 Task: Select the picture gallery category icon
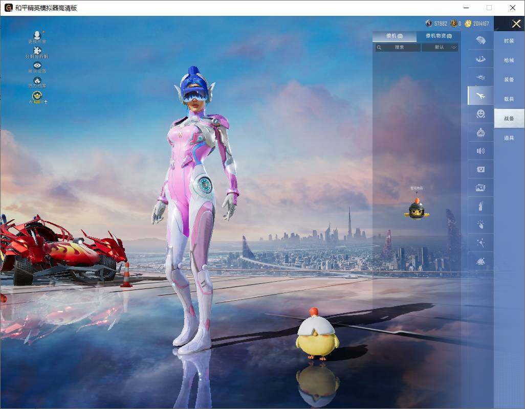coord(481,188)
